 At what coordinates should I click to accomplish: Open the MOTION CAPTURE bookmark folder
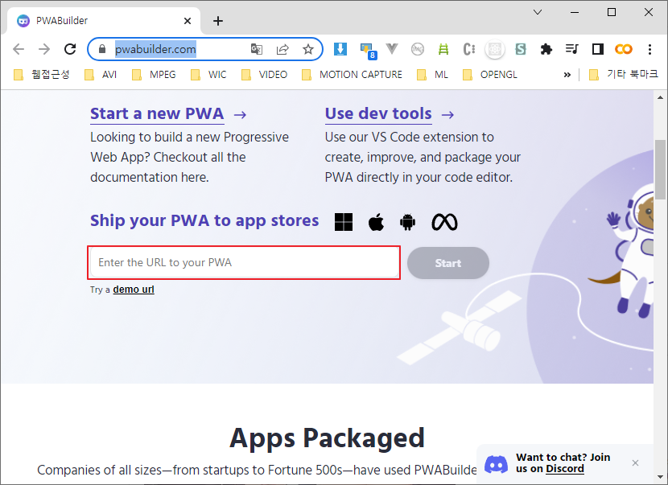click(352, 75)
